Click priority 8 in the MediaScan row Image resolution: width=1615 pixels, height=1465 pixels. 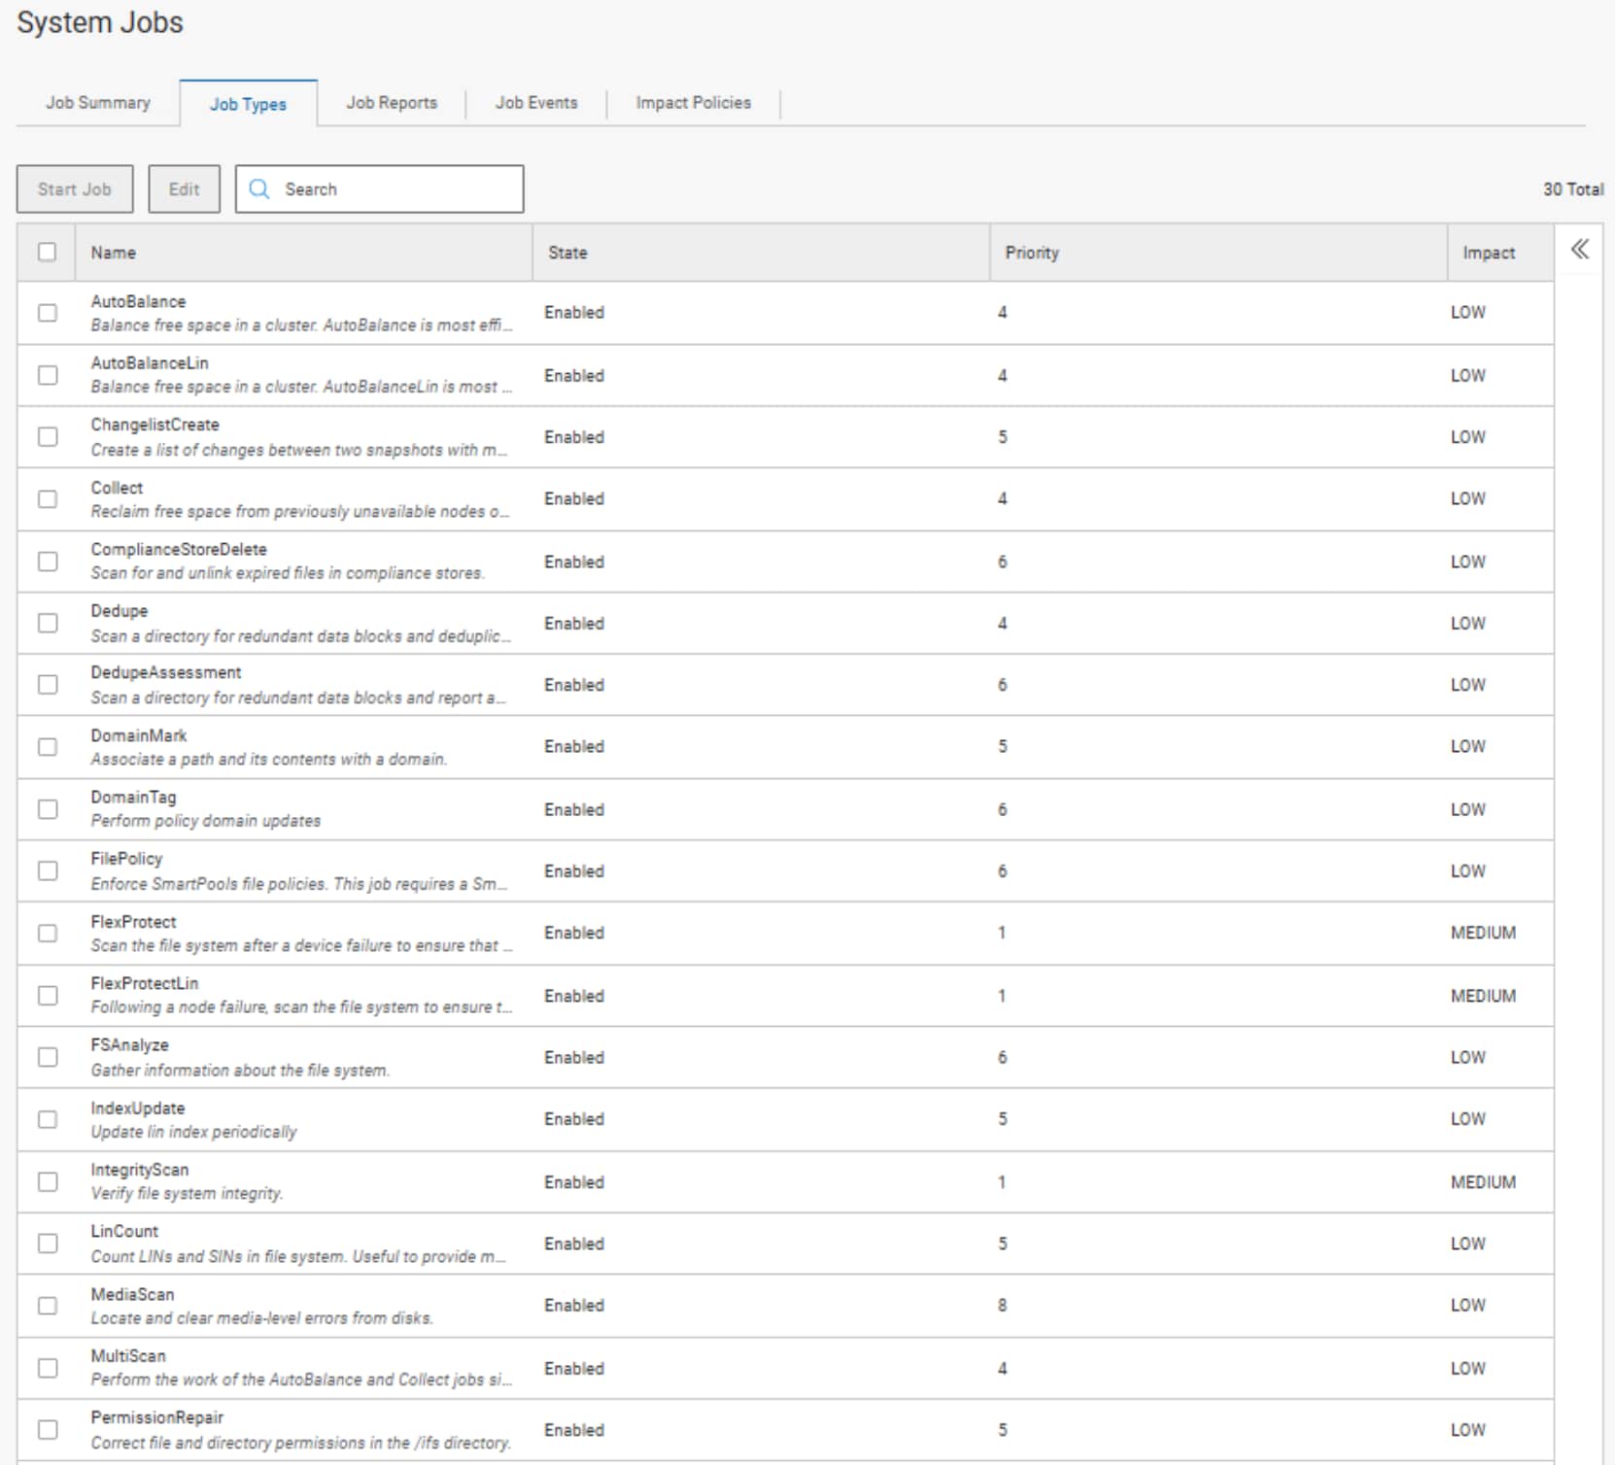[x=1002, y=1306]
